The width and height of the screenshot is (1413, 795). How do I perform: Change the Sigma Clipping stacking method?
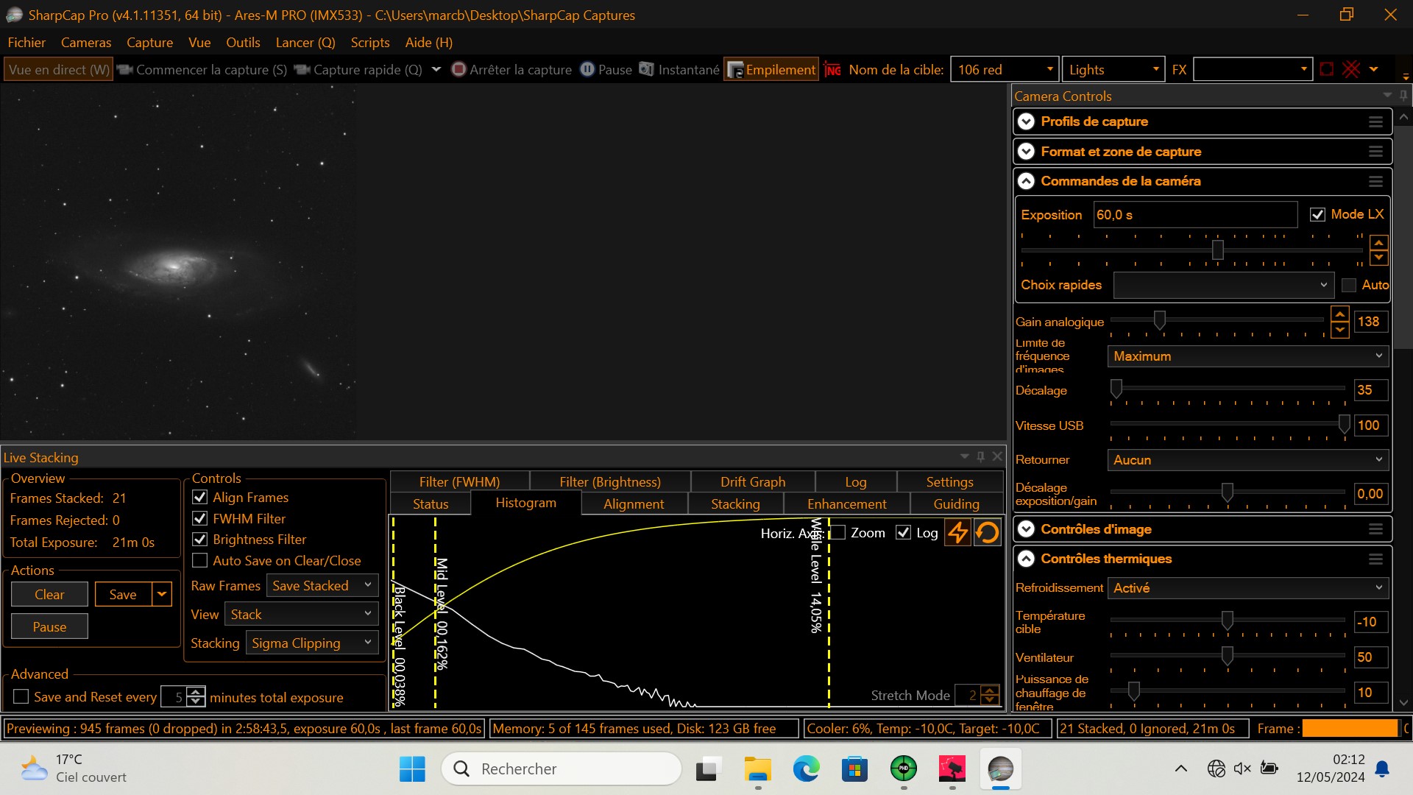[x=311, y=642]
